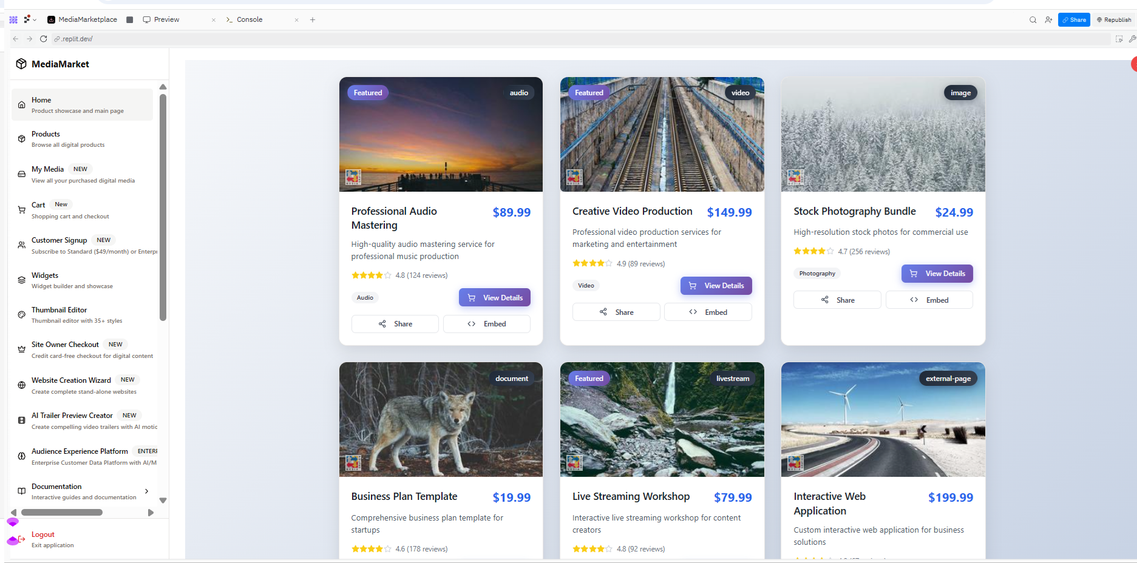The height and width of the screenshot is (563, 1137).
Task: Click the Website Creation Wizard globe icon
Action: pos(22,385)
